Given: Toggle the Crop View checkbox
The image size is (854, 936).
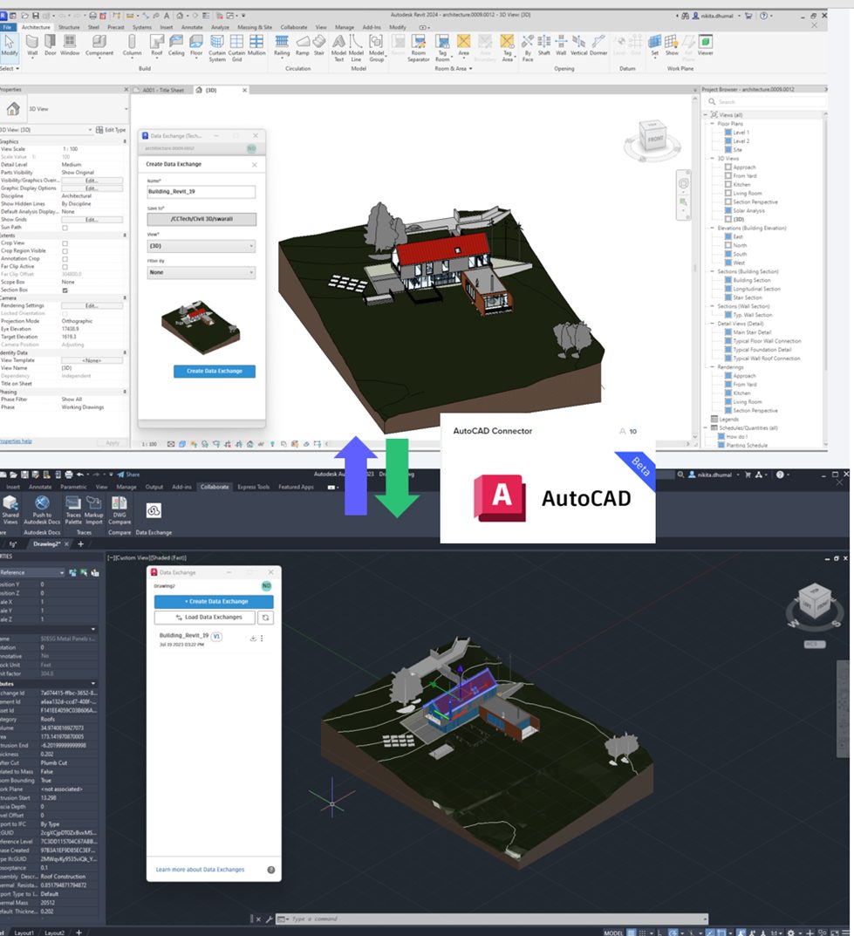Looking at the screenshot, I should (x=65, y=243).
